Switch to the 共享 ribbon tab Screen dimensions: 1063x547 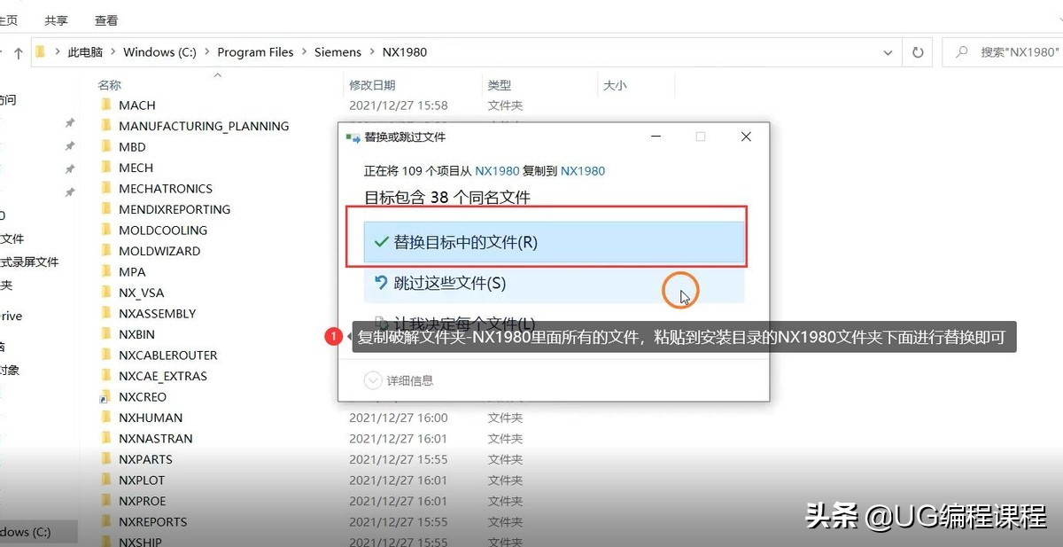click(55, 20)
